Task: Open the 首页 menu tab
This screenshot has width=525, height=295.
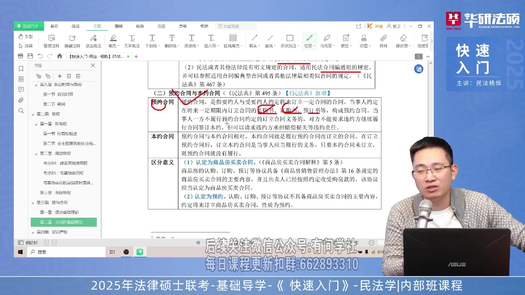Action: tap(54, 26)
